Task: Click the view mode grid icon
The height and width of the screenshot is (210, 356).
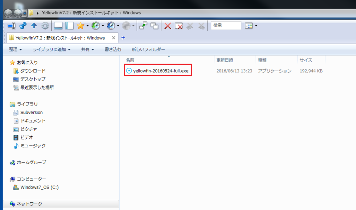Action: click(249, 26)
